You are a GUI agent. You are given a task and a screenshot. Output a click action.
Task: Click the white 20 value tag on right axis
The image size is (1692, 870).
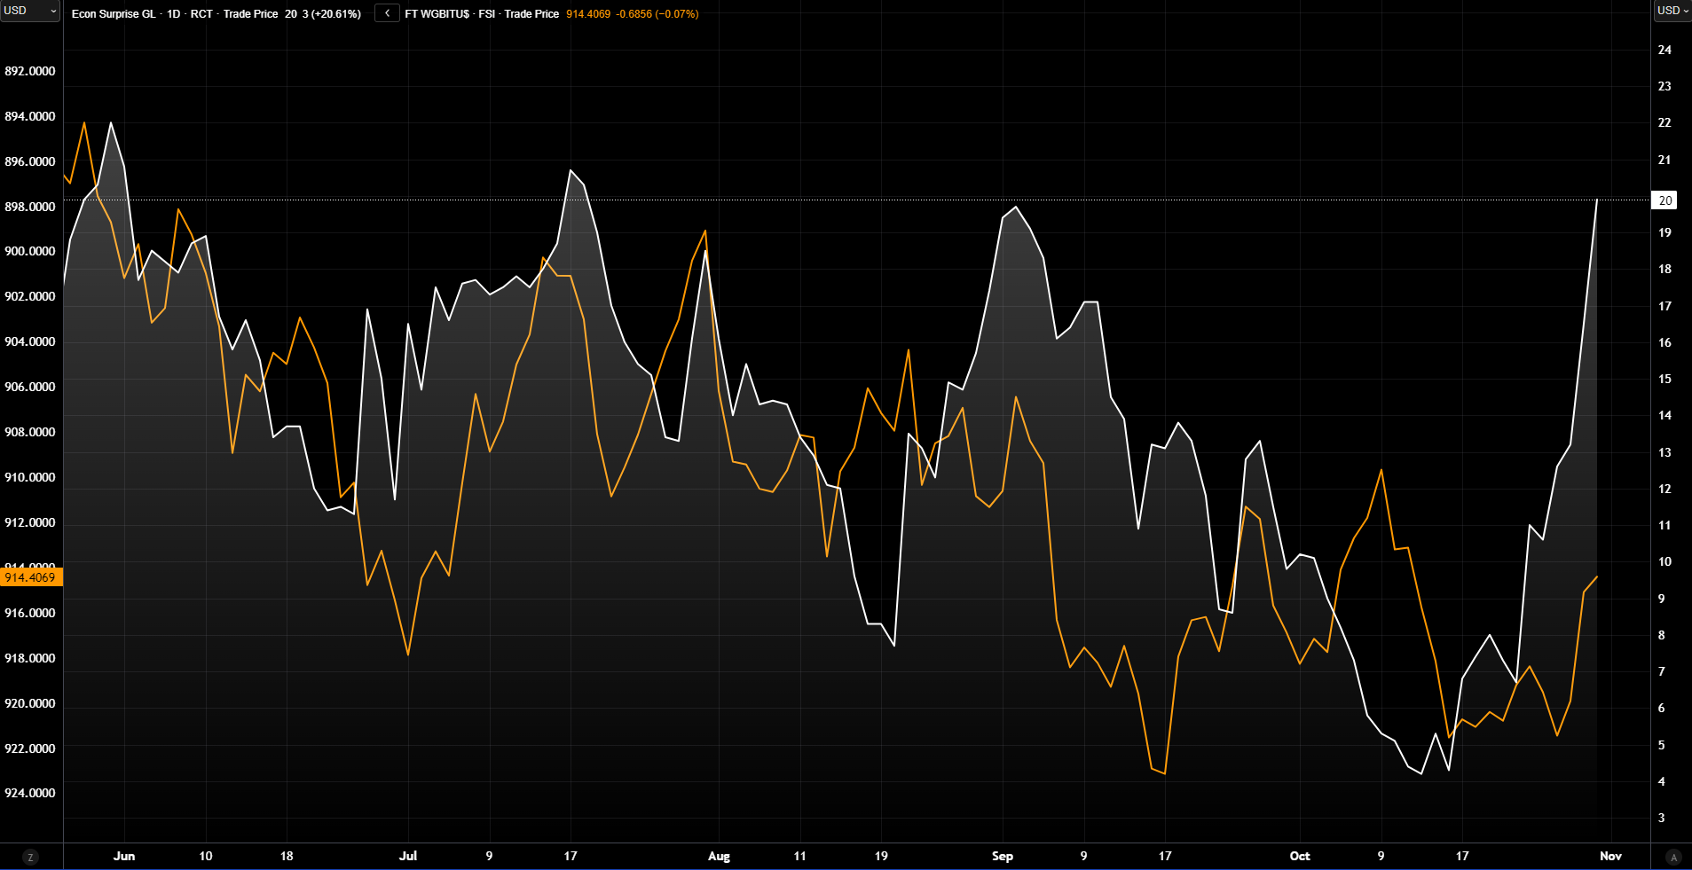tap(1664, 200)
